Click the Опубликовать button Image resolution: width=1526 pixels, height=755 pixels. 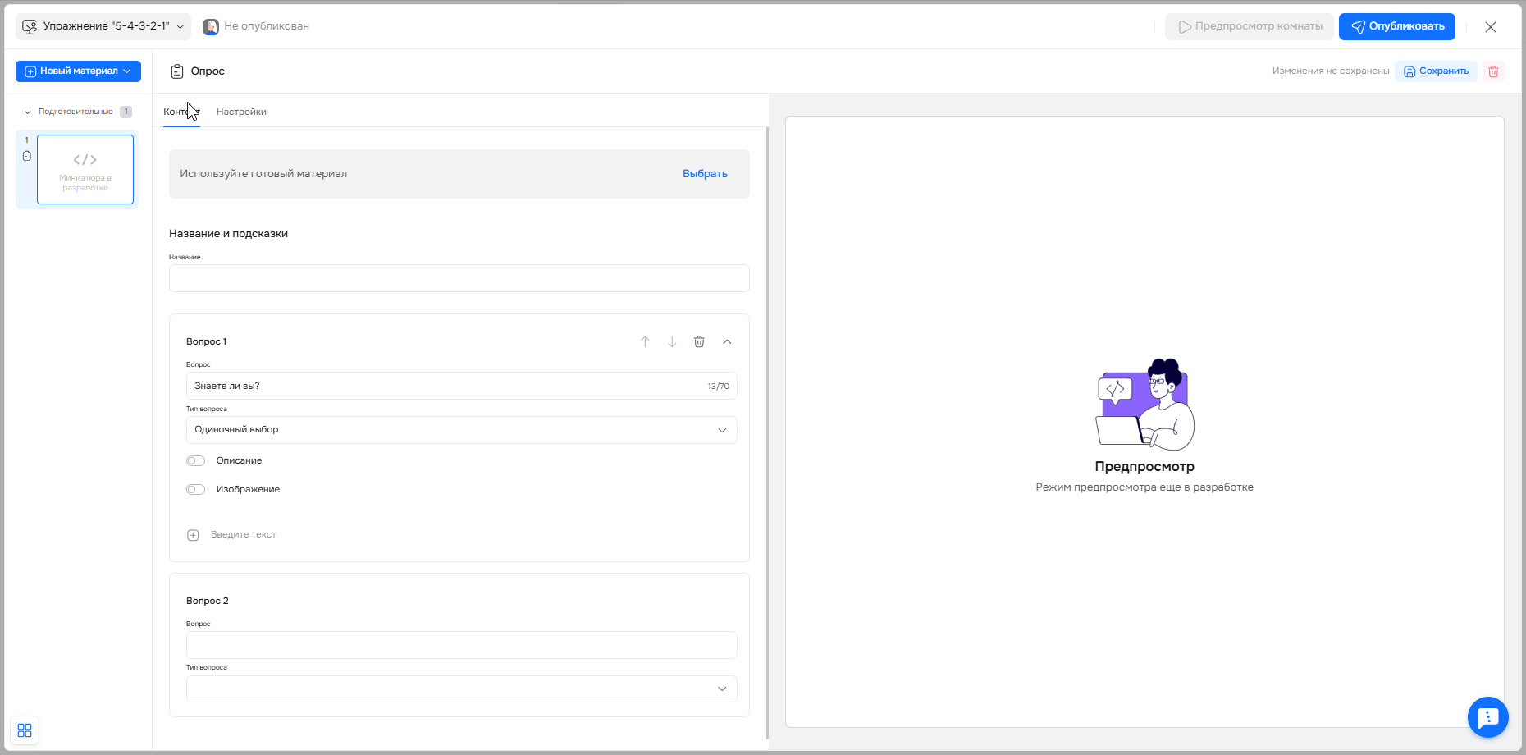click(1396, 26)
